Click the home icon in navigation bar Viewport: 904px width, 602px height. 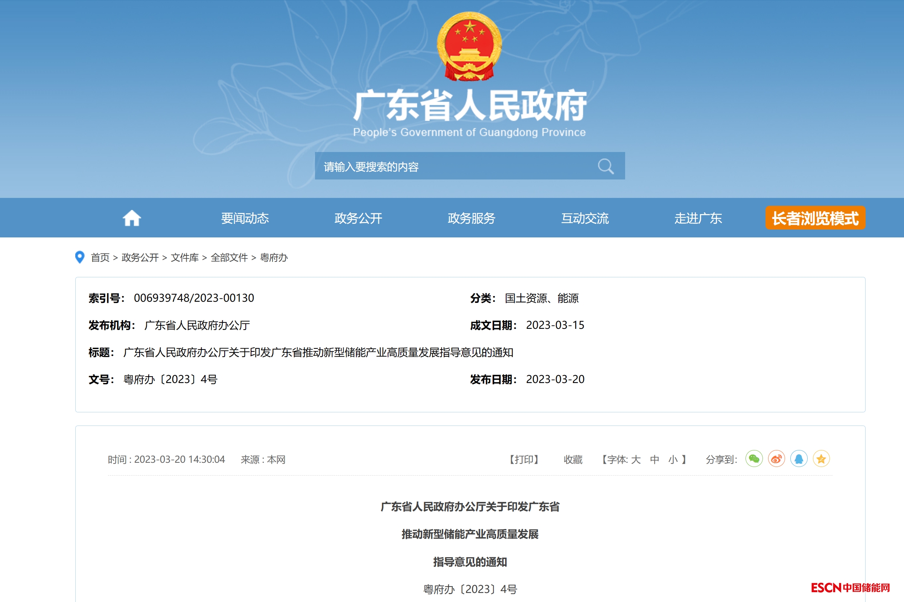click(132, 218)
